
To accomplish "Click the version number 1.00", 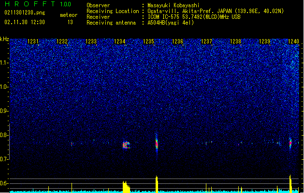I will (x=66, y=4).
